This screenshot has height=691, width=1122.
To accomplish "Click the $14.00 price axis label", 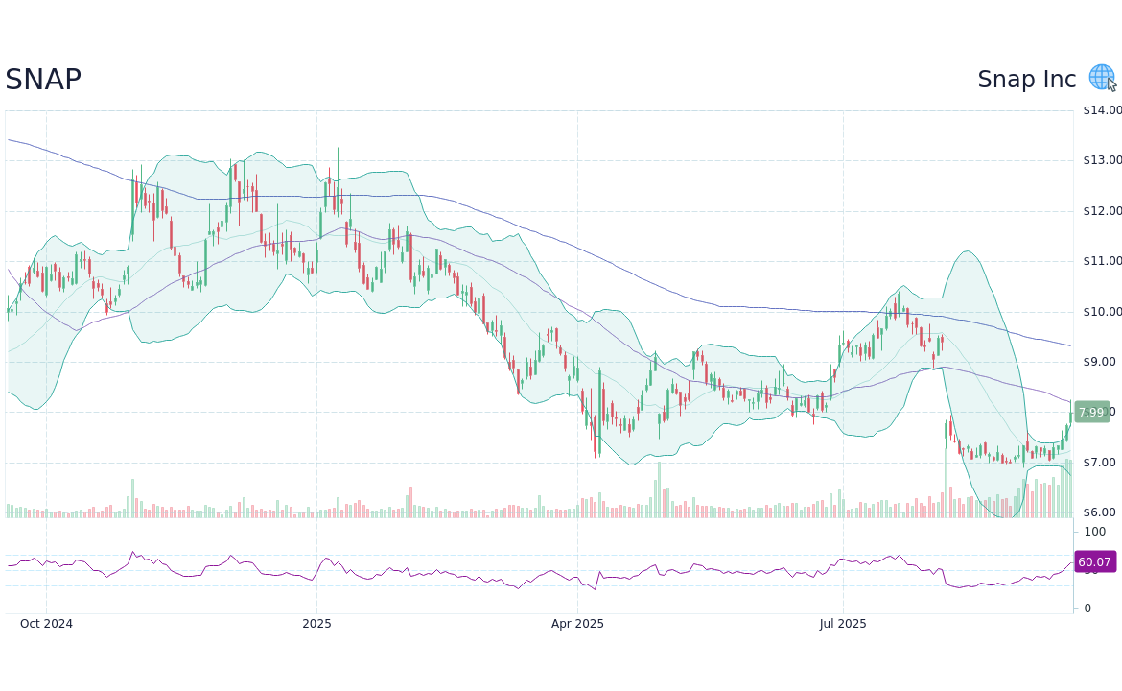I will [x=1102, y=110].
